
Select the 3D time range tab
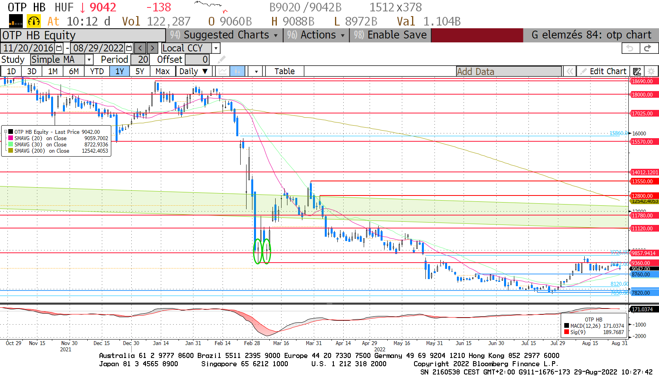32,71
